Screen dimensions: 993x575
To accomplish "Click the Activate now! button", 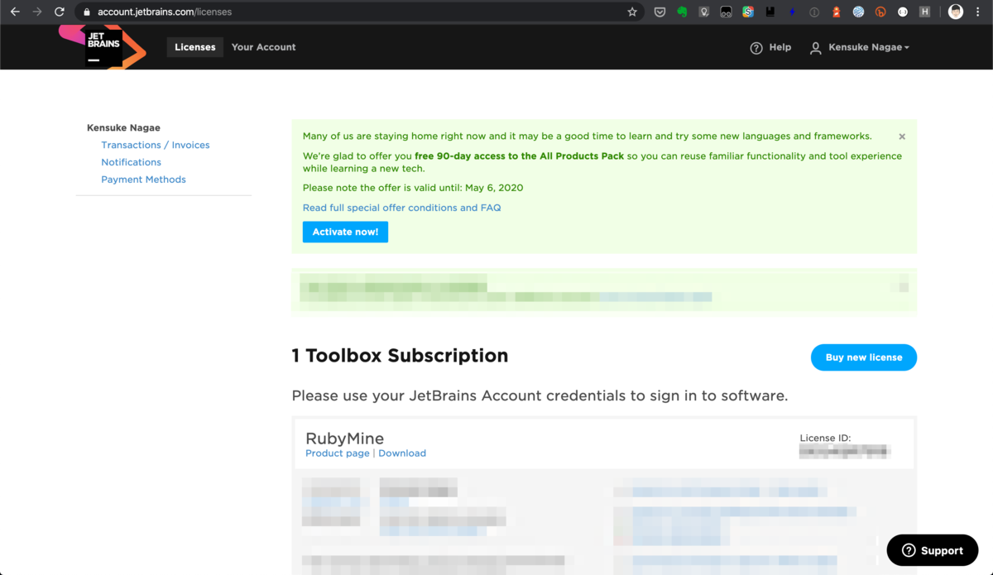I will (345, 232).
